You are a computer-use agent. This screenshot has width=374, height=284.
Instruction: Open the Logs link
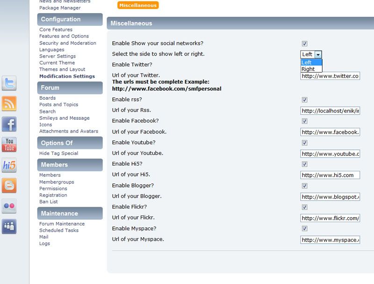pos(44,243)
